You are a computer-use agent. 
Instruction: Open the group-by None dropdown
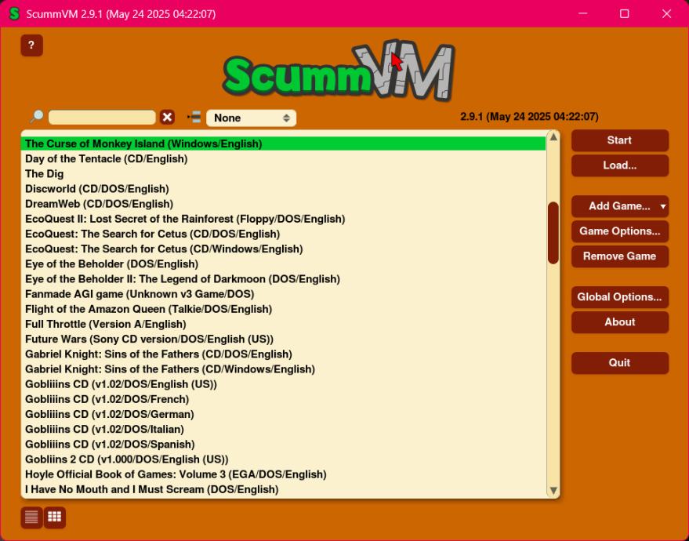pyautogui.click(x=252, y=118)
